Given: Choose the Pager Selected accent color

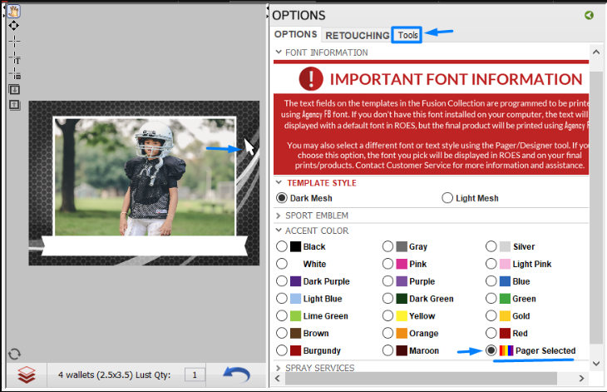Looking at the screenshot, I should pyautogui.click(x=491, y=350).
